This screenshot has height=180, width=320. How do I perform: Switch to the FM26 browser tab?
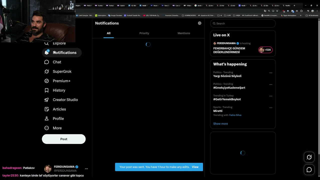click(x=88, y=5)
